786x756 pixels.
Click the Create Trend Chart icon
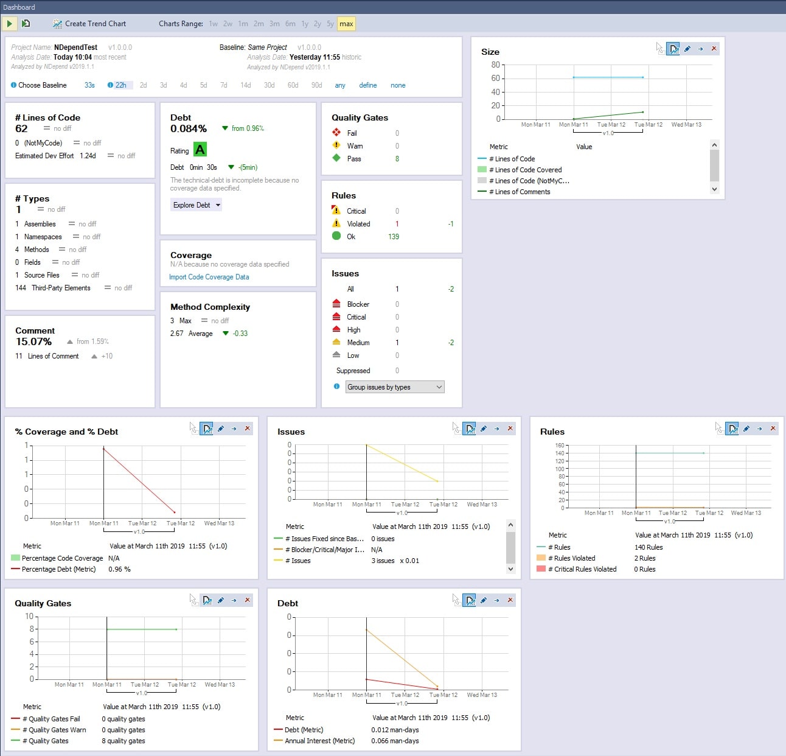(x=57, y=24)
